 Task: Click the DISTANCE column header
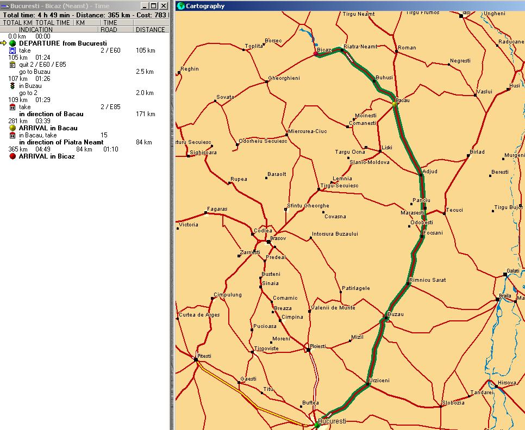tap(151, 30)
